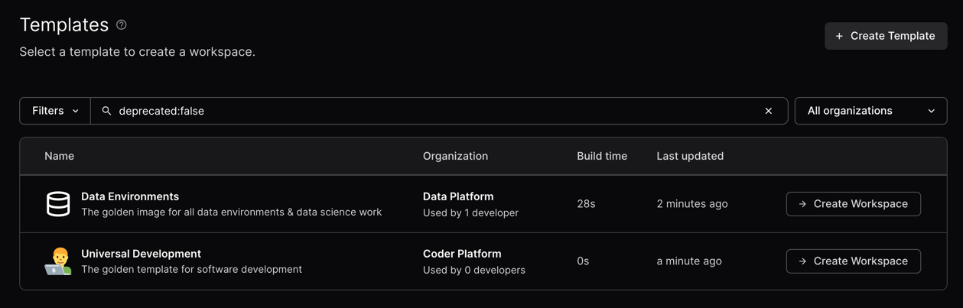Click the 28s build time value
Image resolution: width=963 pixels, height=308 pixels.
[586, 204]
